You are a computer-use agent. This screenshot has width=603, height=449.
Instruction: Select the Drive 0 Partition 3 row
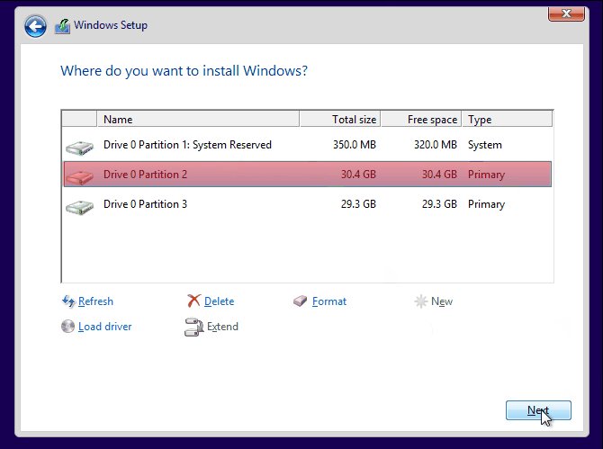pyautogui.click(x=307, y=204)
